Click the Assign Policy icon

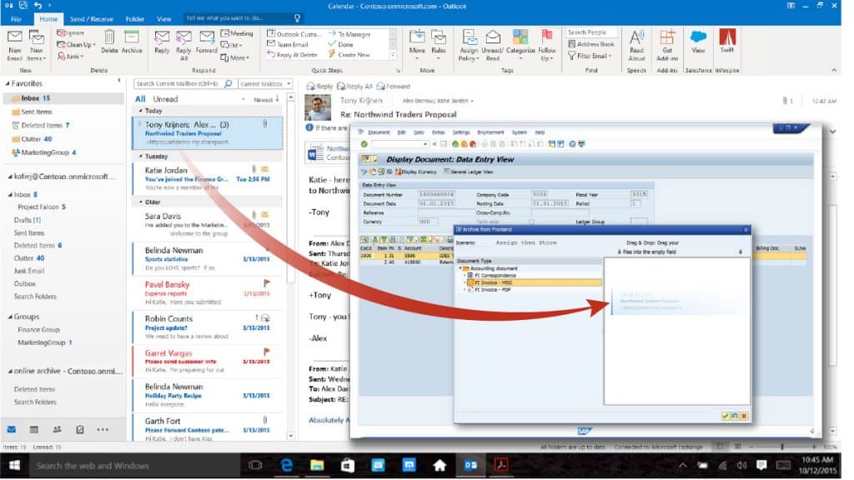click(469, 37)
